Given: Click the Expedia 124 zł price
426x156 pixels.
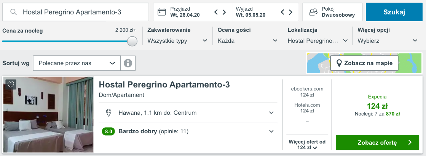Looking at the screenshot, I should (377, 106).
